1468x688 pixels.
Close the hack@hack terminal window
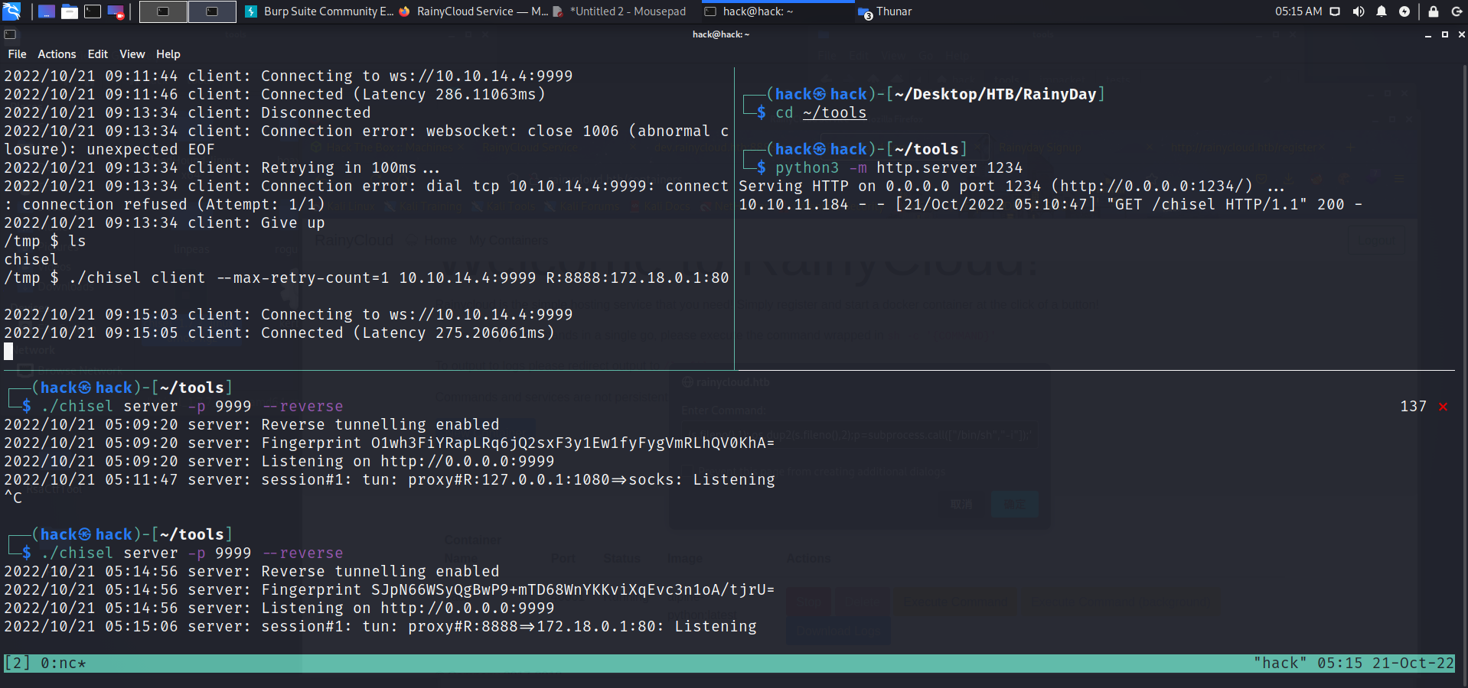(x=1461, y=34)
